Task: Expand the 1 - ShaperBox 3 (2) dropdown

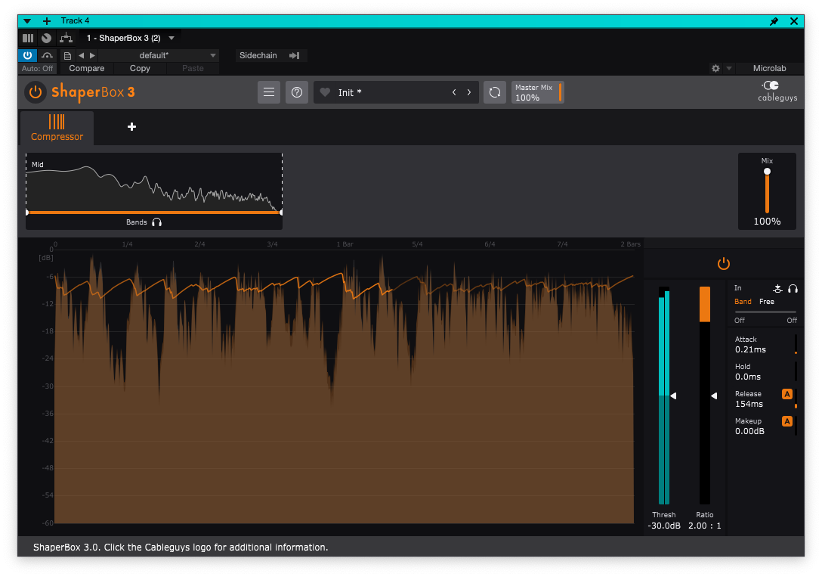Action: (172, 38)
